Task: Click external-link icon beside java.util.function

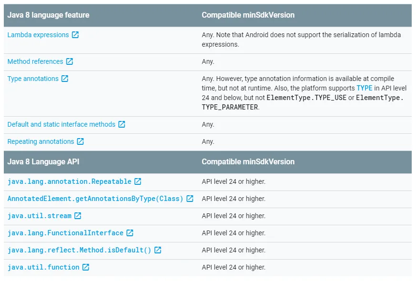Action: point(86,267)
